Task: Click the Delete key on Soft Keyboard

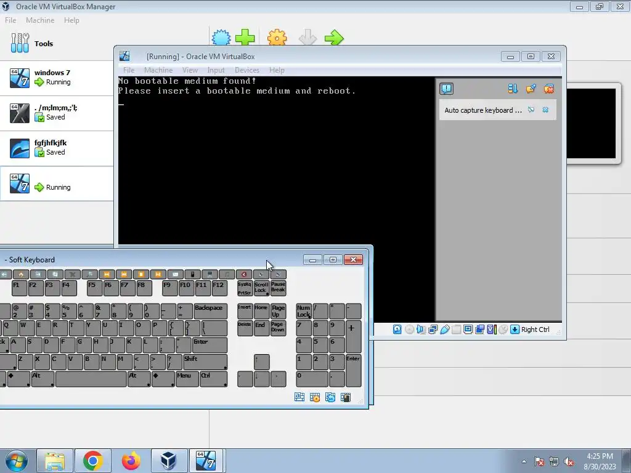Action: pyautogui.click(x=245, y=328)
